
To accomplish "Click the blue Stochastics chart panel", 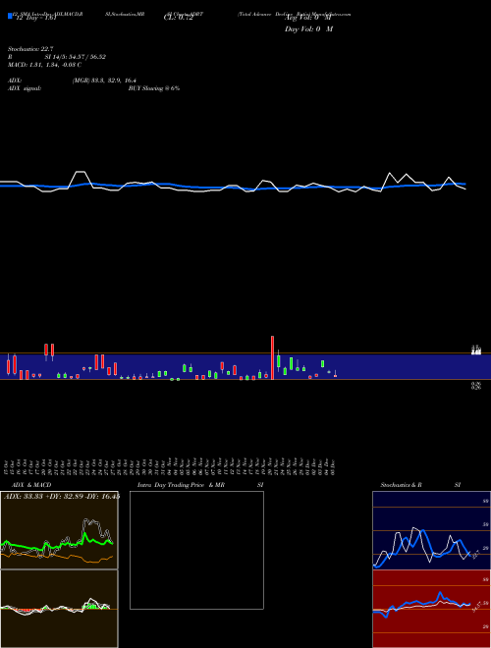I will point(431,530).
